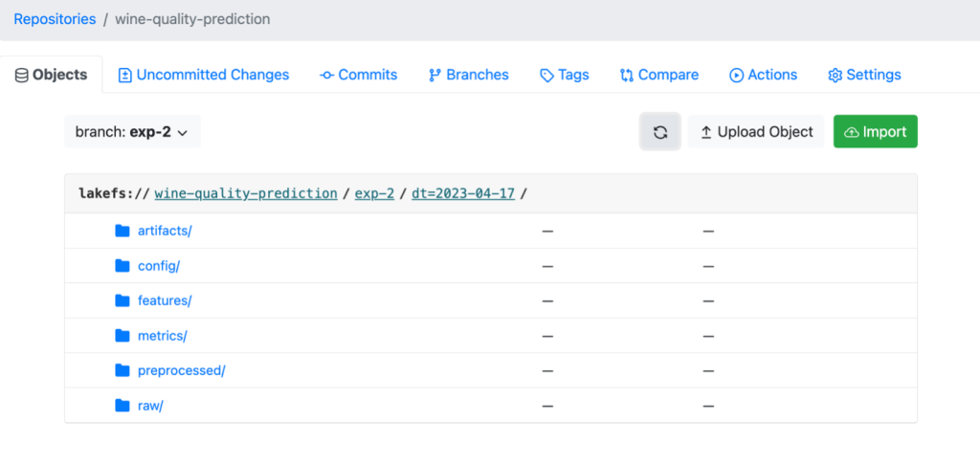Click wine-quality-prediction in top breadcrumb
980x465 pixels.
click(x=192, y=19)
